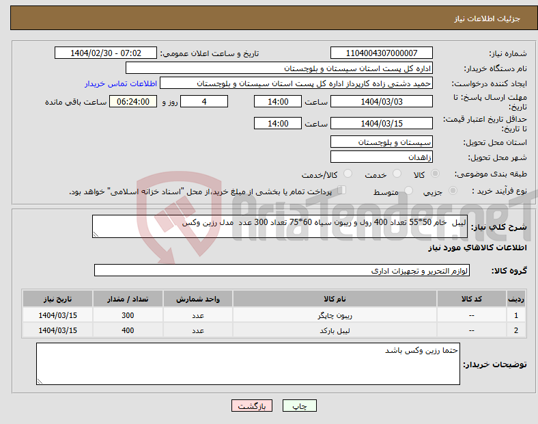Click the جزئیات اطلاعات نیاز page title
This screenshot has height=424, width=538.
point(487,18)
